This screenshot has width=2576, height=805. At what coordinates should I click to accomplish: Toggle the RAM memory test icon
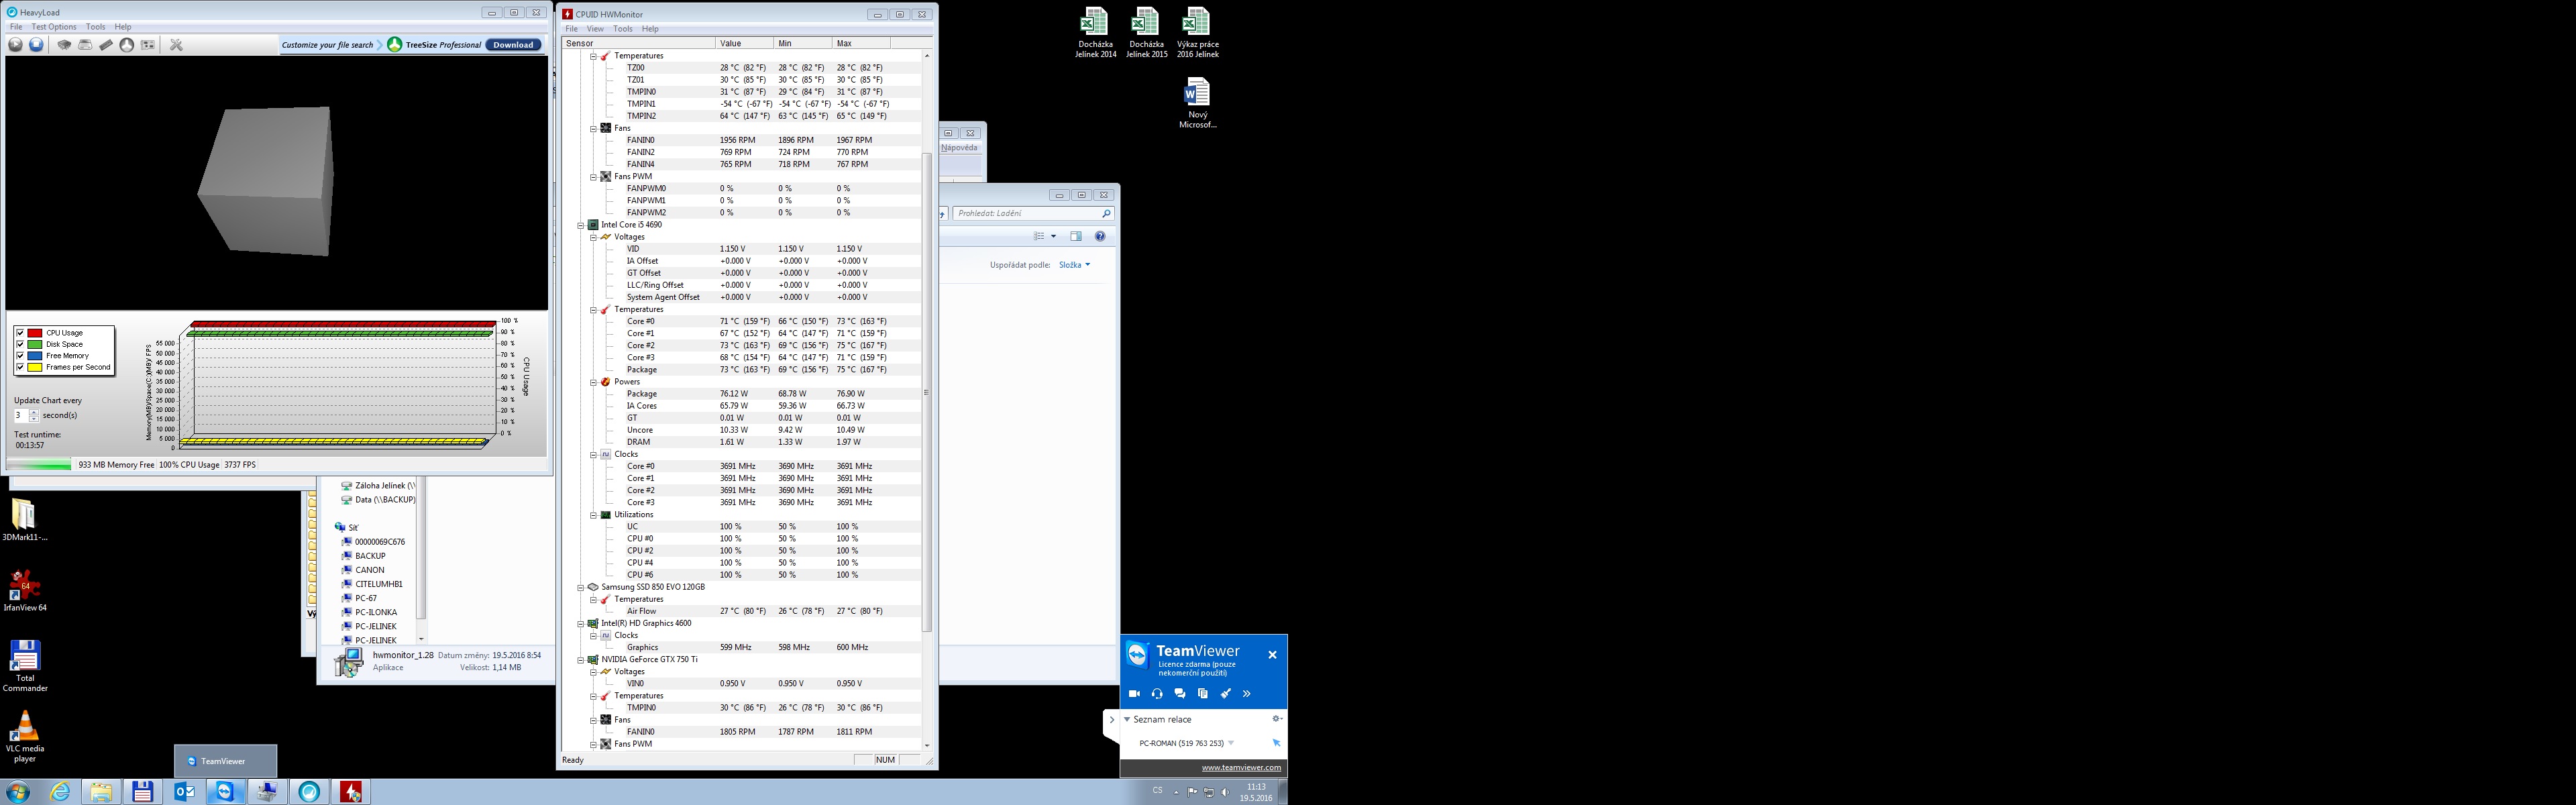click(106, 44)
